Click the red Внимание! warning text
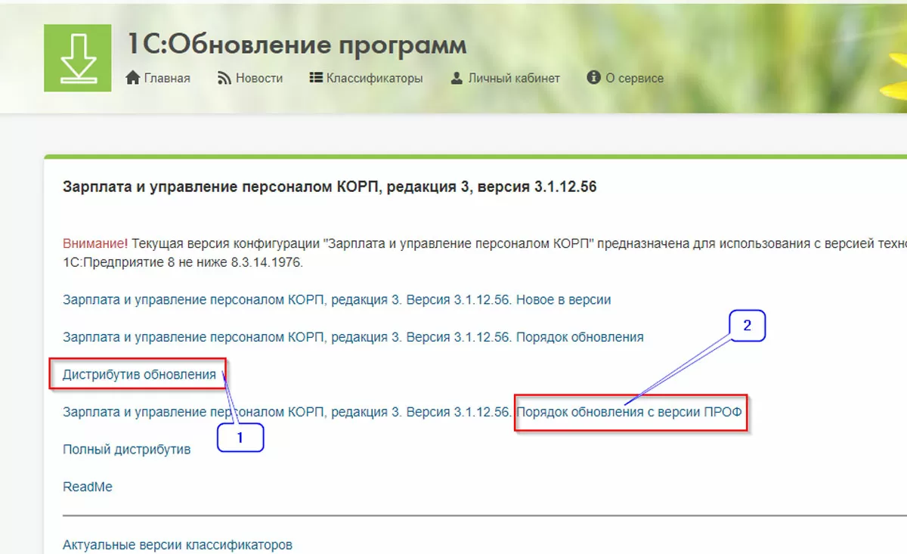This screenshot has width=907, height=554. [96, 244]
